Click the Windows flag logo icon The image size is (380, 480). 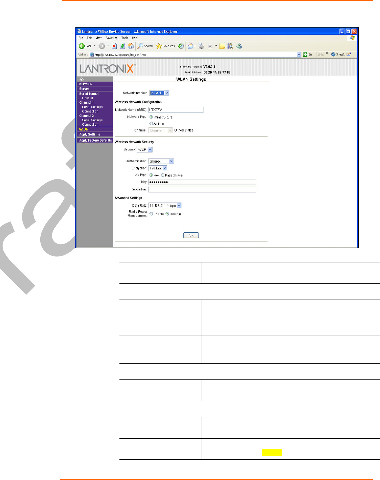pos(352,38)
